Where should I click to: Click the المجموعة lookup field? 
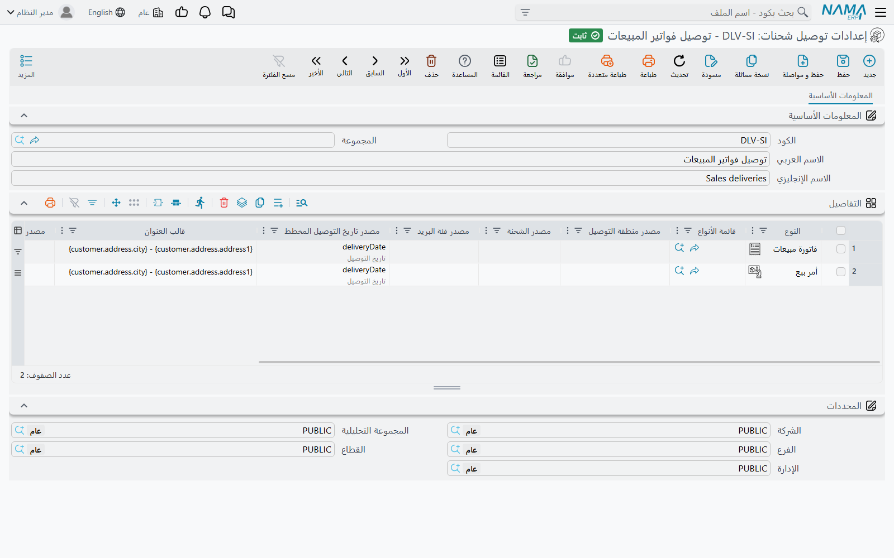(x=173, y=140)
